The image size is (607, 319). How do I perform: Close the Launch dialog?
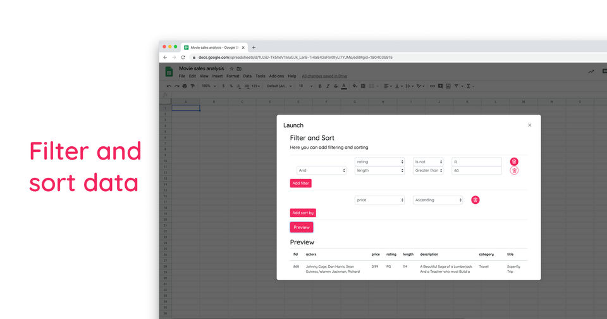coord(530,125)
